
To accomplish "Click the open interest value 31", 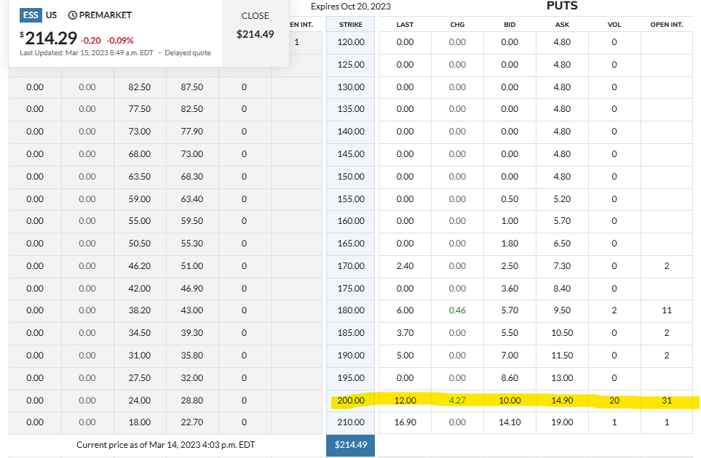I will pyautogui.click(x=666, y=401).
